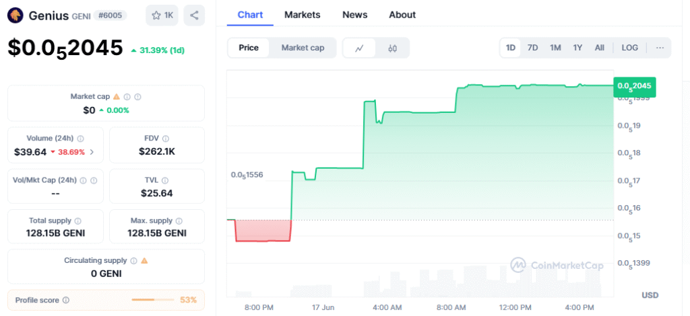Open the About tab

click(x=402, y=15)
